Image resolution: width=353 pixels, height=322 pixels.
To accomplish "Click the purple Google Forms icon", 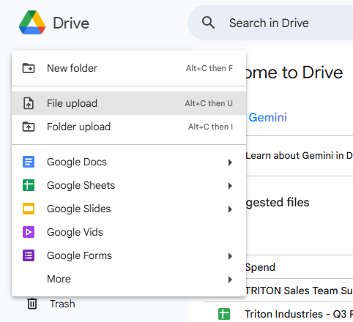I will click(29, 255).
